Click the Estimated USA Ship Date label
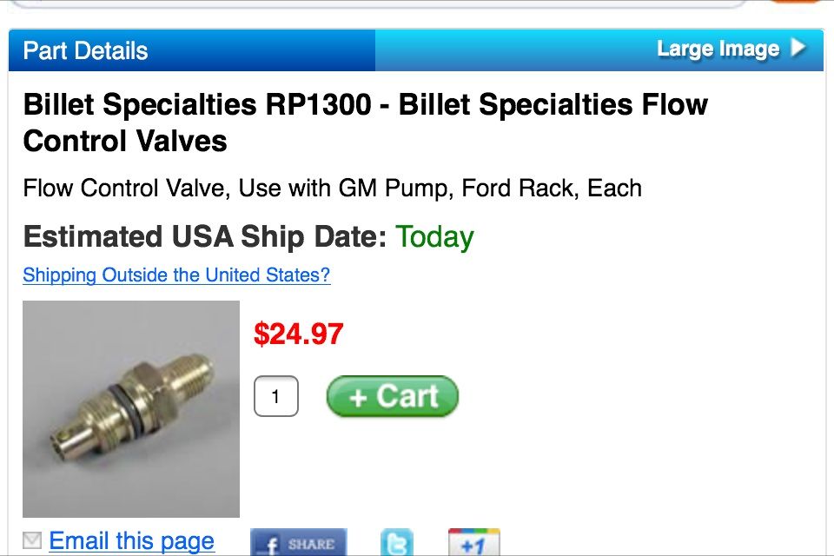 click(204, 237)
